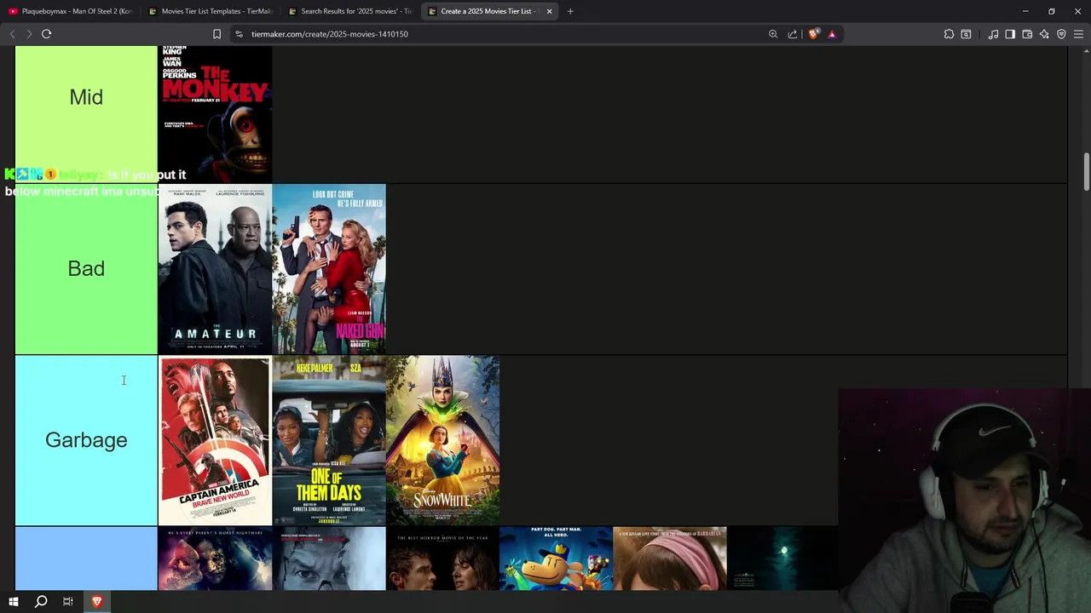Switch to Movies Tier List Templates tab
The image size is (1091, 613).
pos(211,11)
